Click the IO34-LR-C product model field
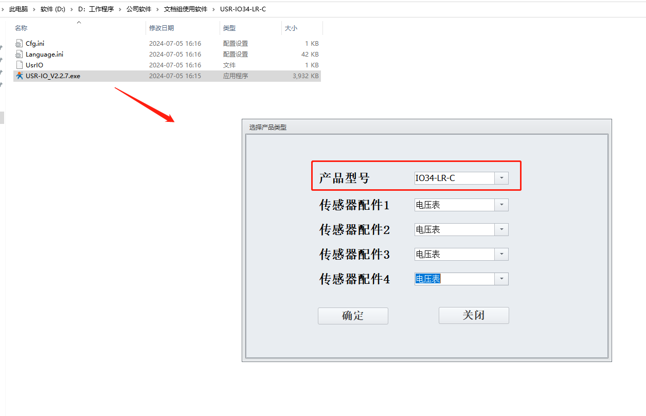 point(455,178)
